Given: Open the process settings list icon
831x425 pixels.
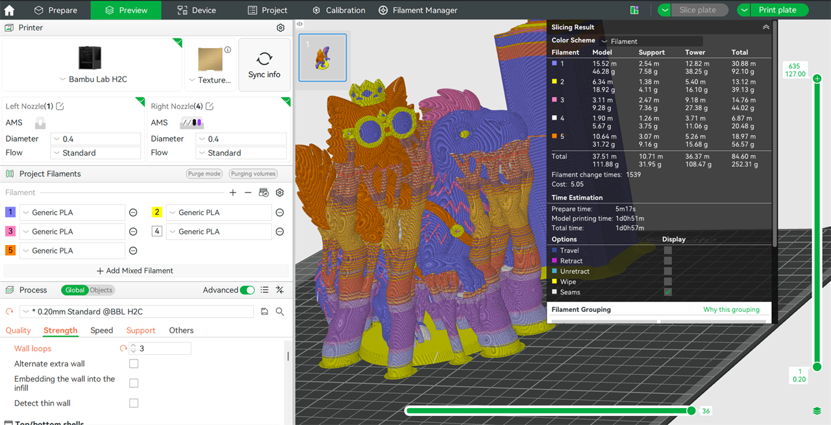Looking at the screenshot, I should point(264,290).
